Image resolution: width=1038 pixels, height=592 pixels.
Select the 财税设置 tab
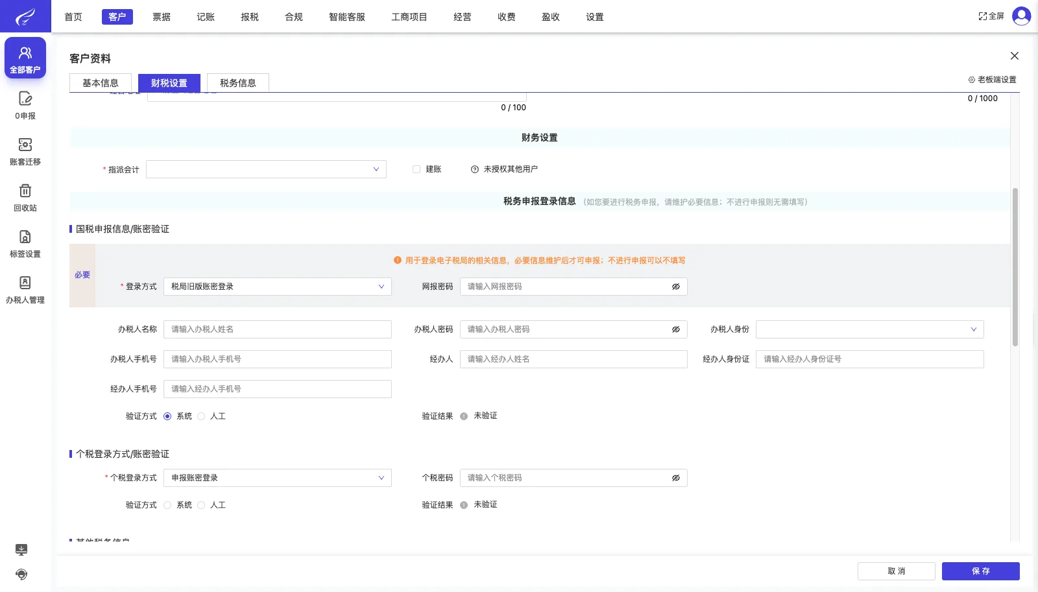click(169, 83)
